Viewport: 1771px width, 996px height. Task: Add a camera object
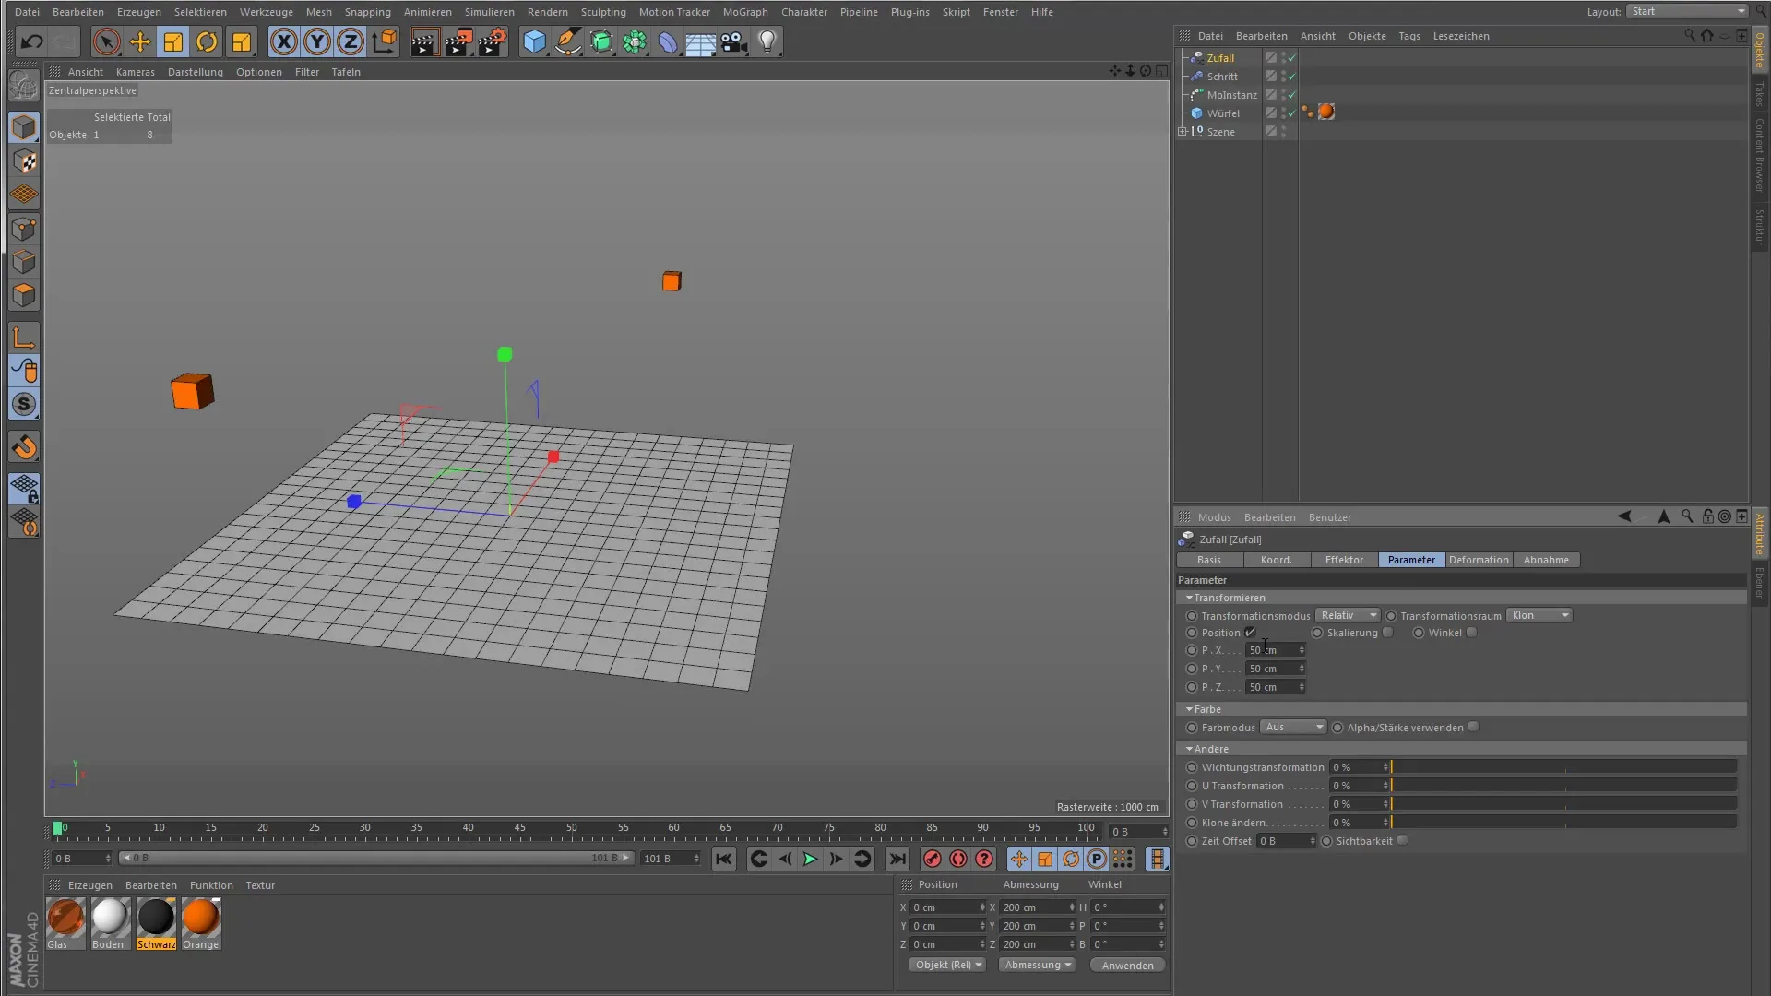(x=734, y=41)
